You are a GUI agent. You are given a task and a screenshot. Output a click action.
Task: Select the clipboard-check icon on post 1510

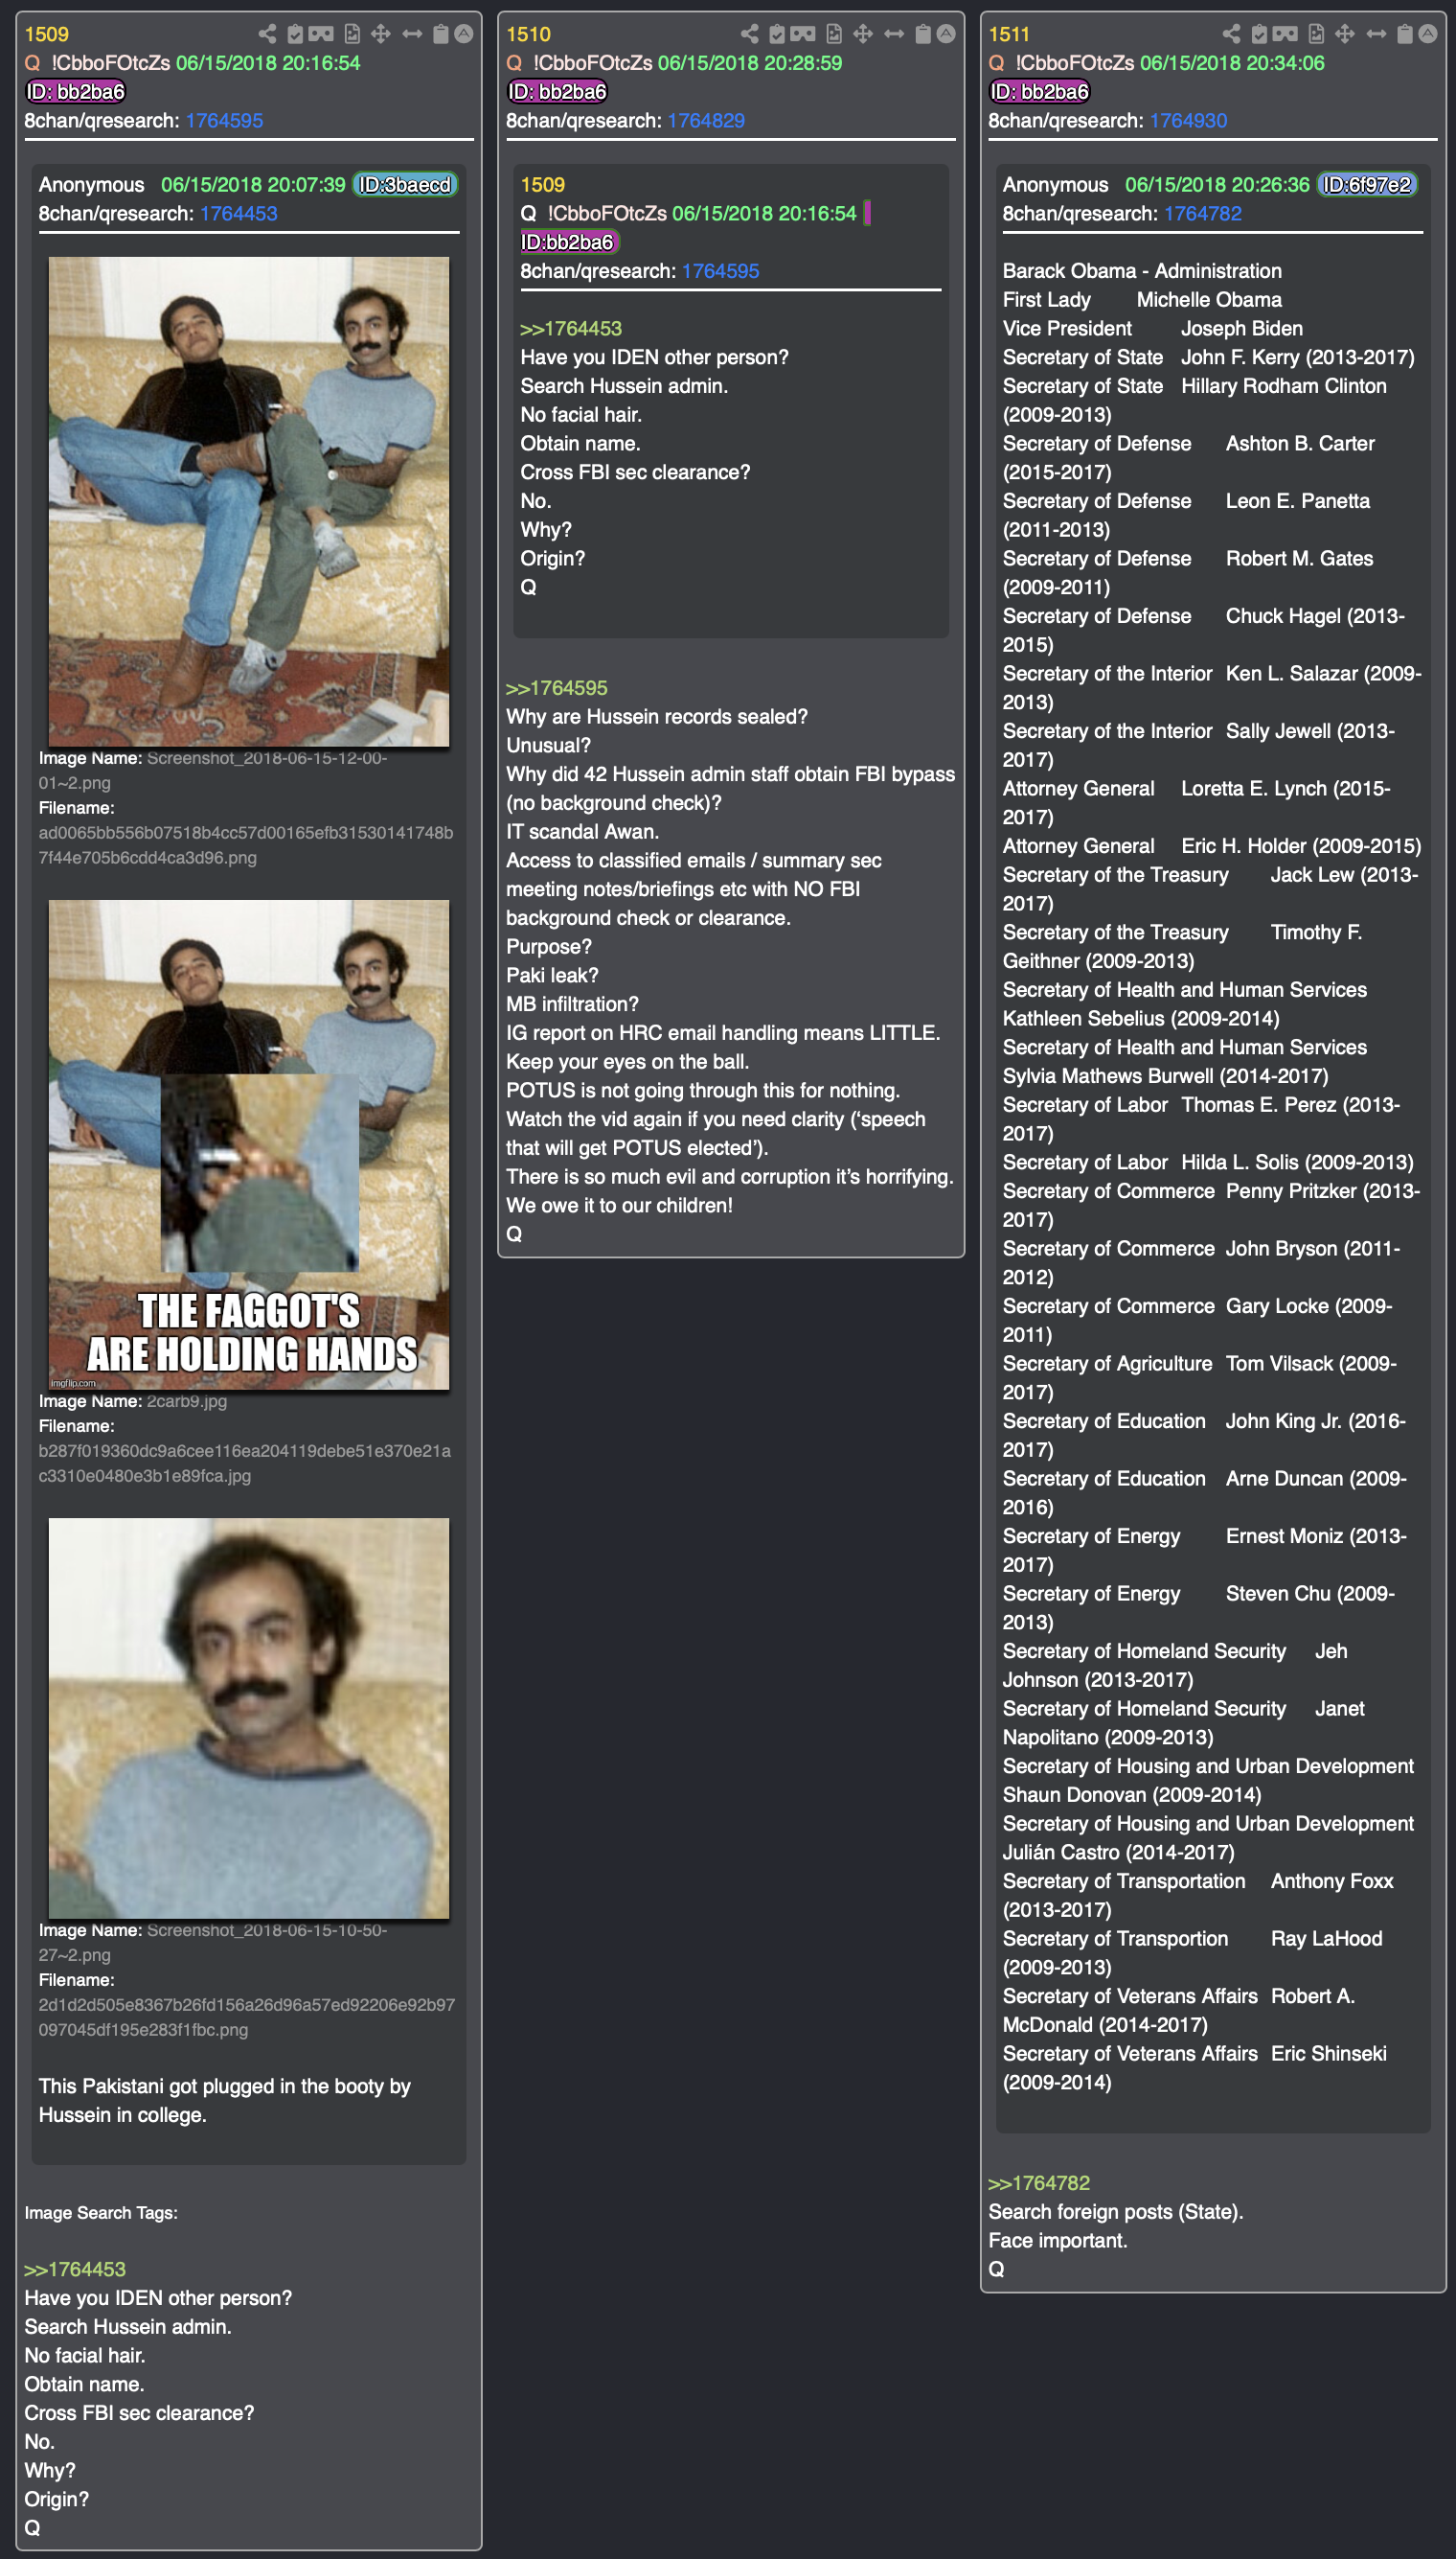click(777, 34)
